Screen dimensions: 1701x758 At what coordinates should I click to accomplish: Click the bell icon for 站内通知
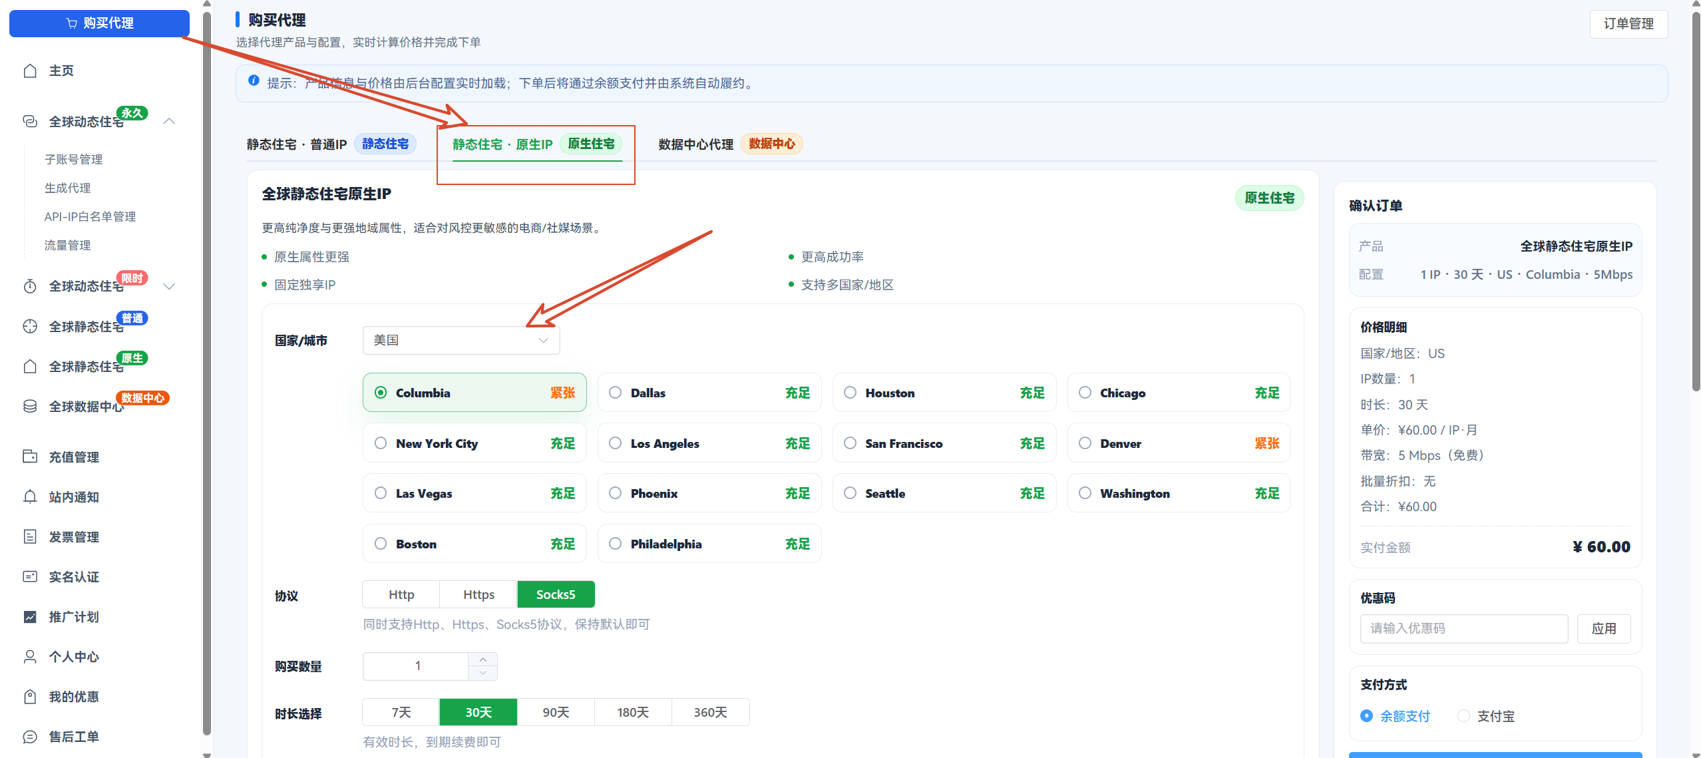click(30, 496)
